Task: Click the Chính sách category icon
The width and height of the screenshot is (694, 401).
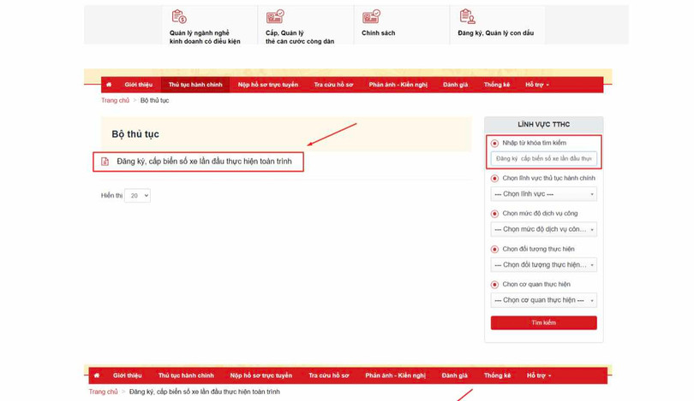Action: pos(371,17)
